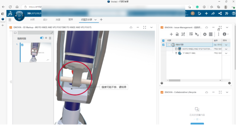Open the dropdown beside the active dashboard tab
Viewport: 236px width, 125px height.
tap(95, 20)
